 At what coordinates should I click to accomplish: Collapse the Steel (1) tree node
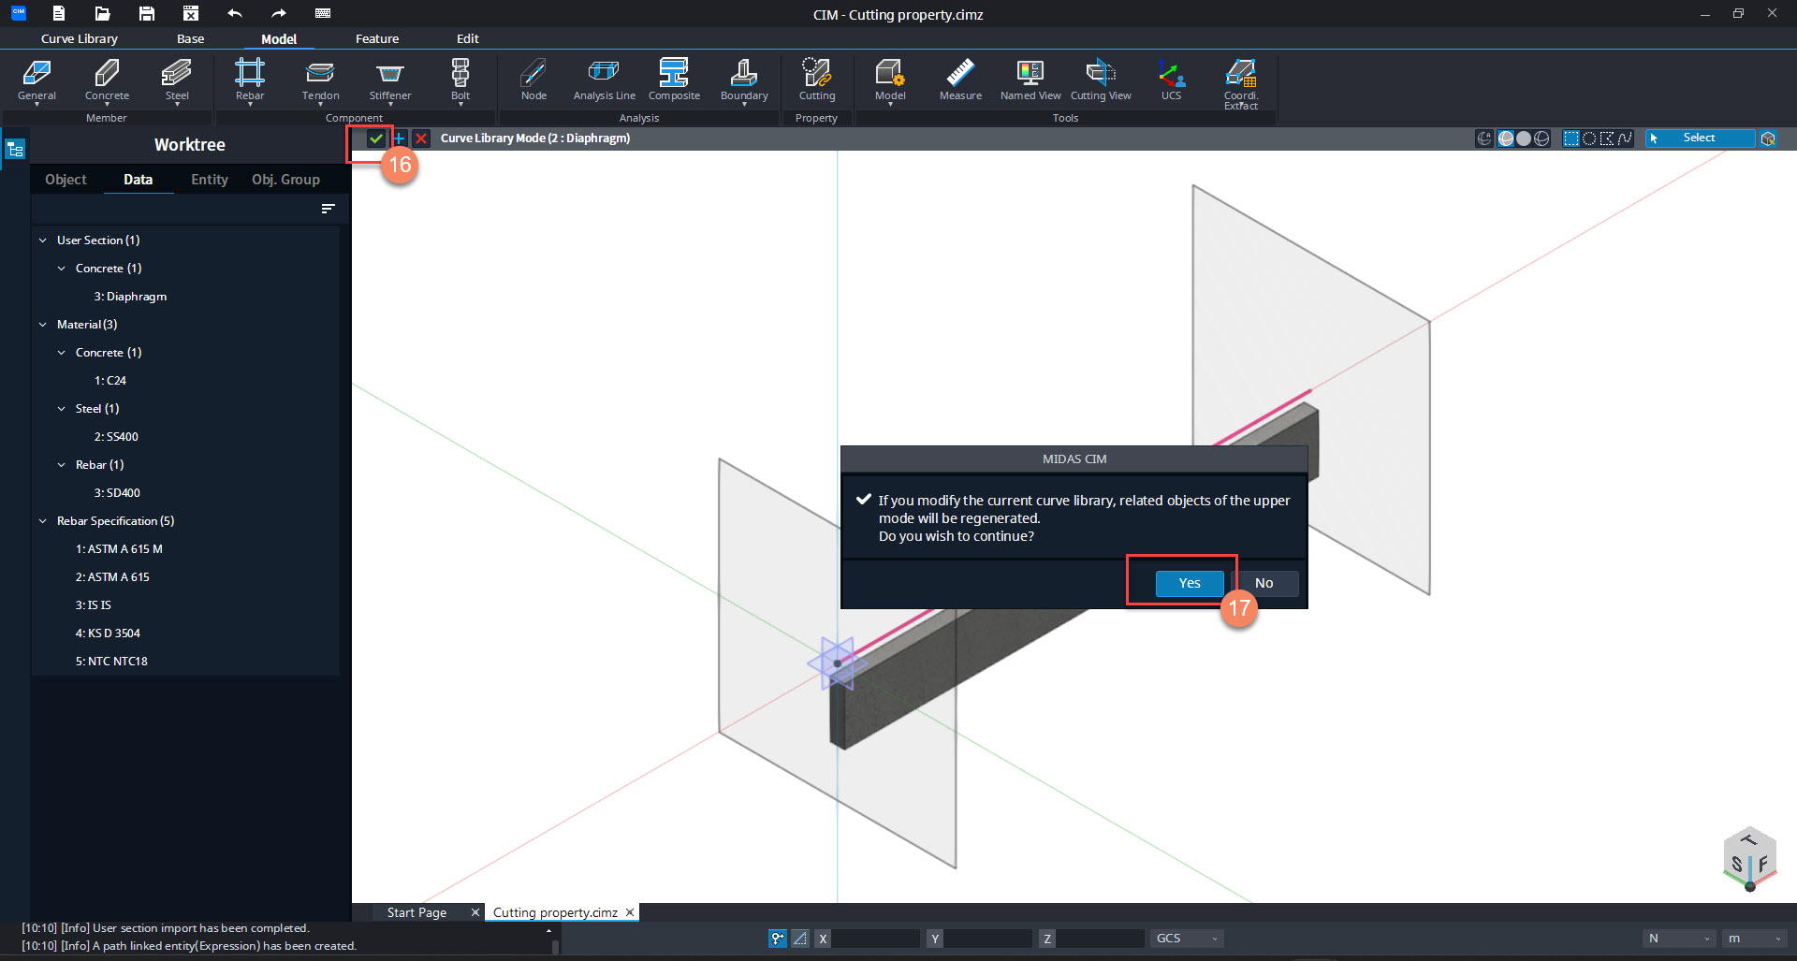[62, 409]
